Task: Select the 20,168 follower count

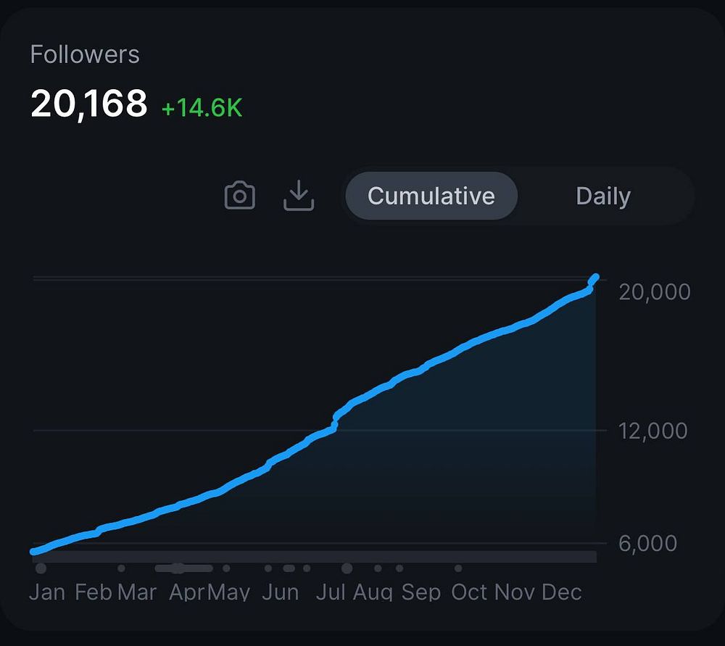Action: click(x=88, y=104)
